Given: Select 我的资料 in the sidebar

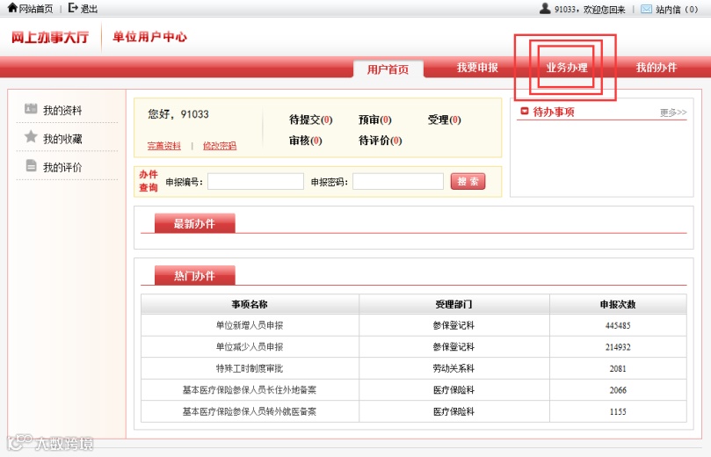Looking at the screenshot, I should [62, 110].
